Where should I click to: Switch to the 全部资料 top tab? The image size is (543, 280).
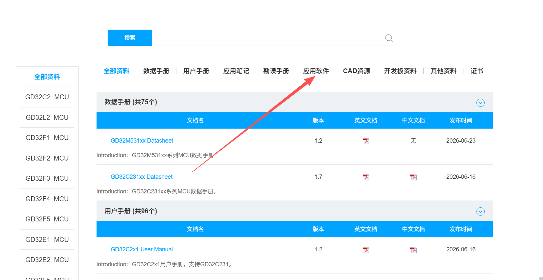(116, 71)
